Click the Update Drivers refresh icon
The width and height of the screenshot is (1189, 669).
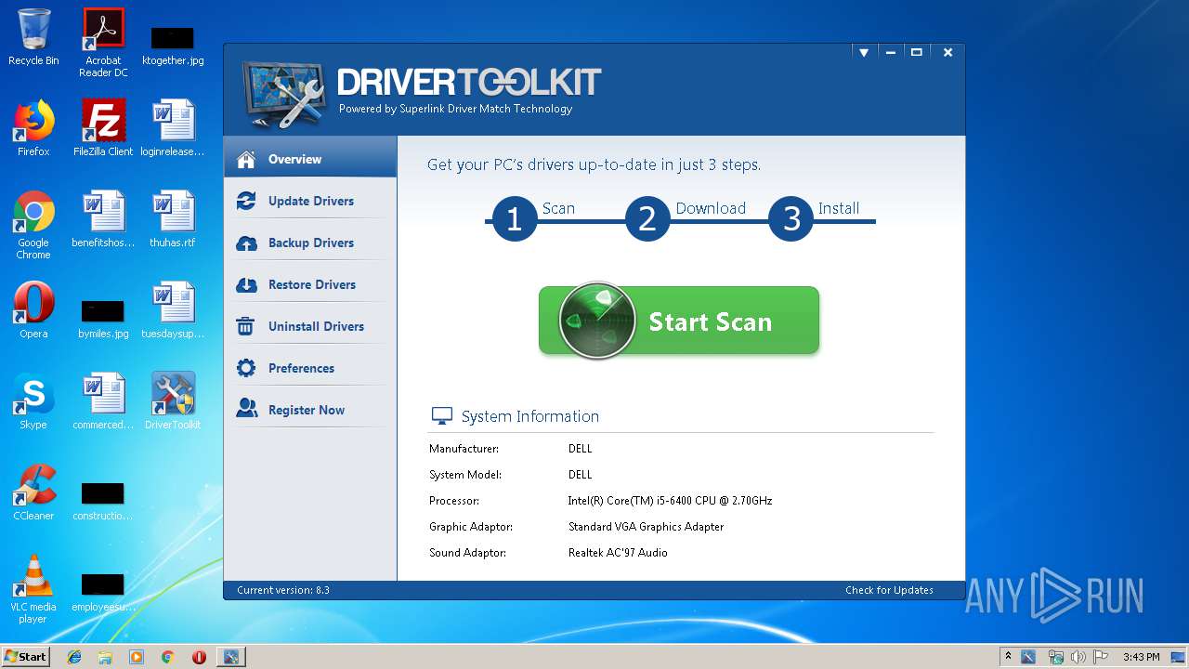(246, 201)
